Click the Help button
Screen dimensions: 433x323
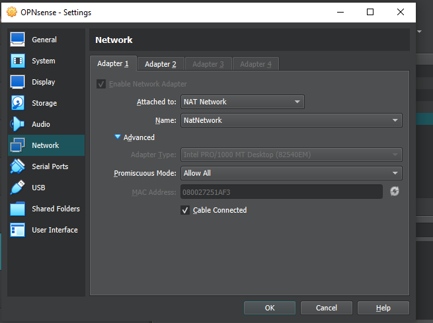[x=383, y=308]
